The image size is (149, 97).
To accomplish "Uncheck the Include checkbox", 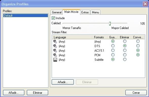I will 53,18.
